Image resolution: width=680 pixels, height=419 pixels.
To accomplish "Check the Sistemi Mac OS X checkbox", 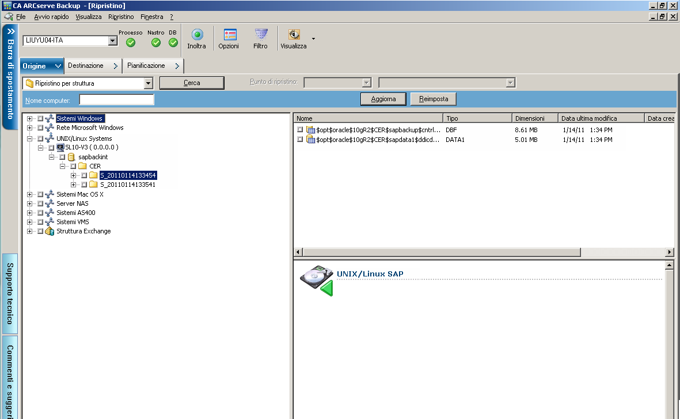I will pos(40,194).
